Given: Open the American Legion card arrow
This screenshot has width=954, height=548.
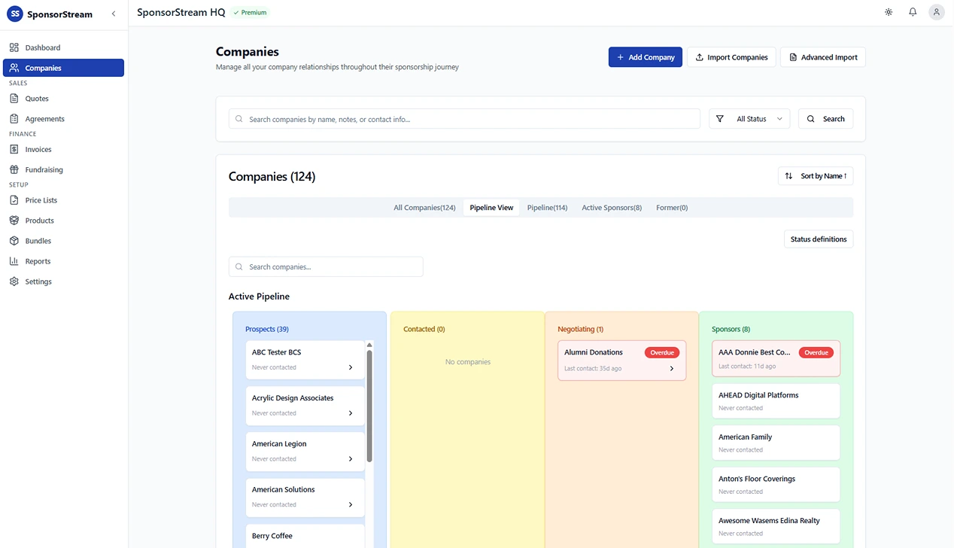Looking at the screenshot, I should [x=351, y=459].
